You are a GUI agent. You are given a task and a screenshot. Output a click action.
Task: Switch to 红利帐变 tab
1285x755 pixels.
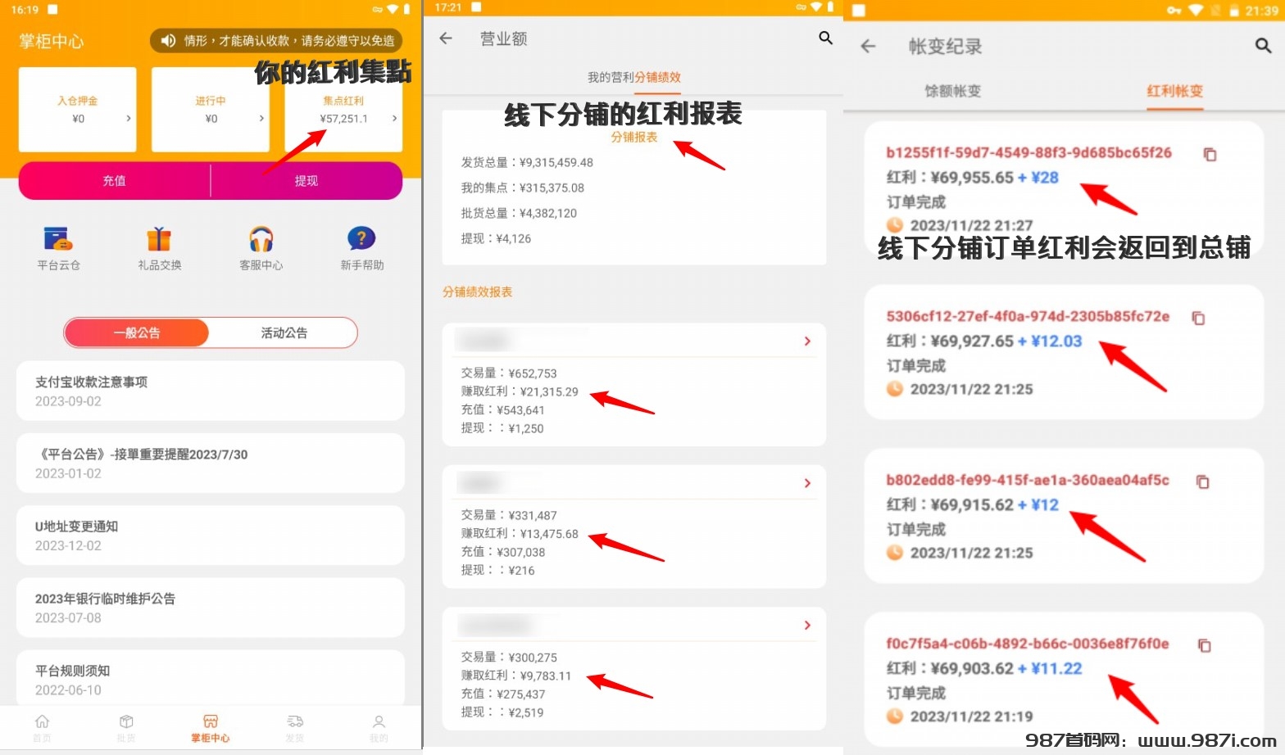click(x=1174, y=91)
